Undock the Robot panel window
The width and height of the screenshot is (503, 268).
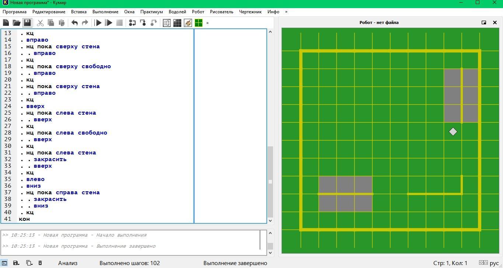pyautogui.click(x=484, y=22)
